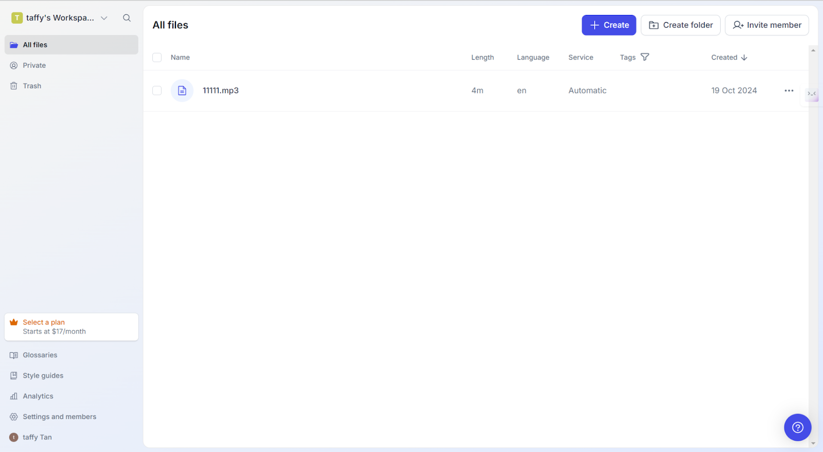Select the 11111.mp3 row checkbox

(x=157, y=90)
